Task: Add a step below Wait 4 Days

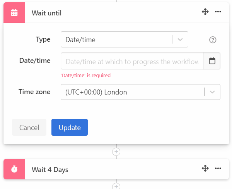Action: (x=116, y=186)
